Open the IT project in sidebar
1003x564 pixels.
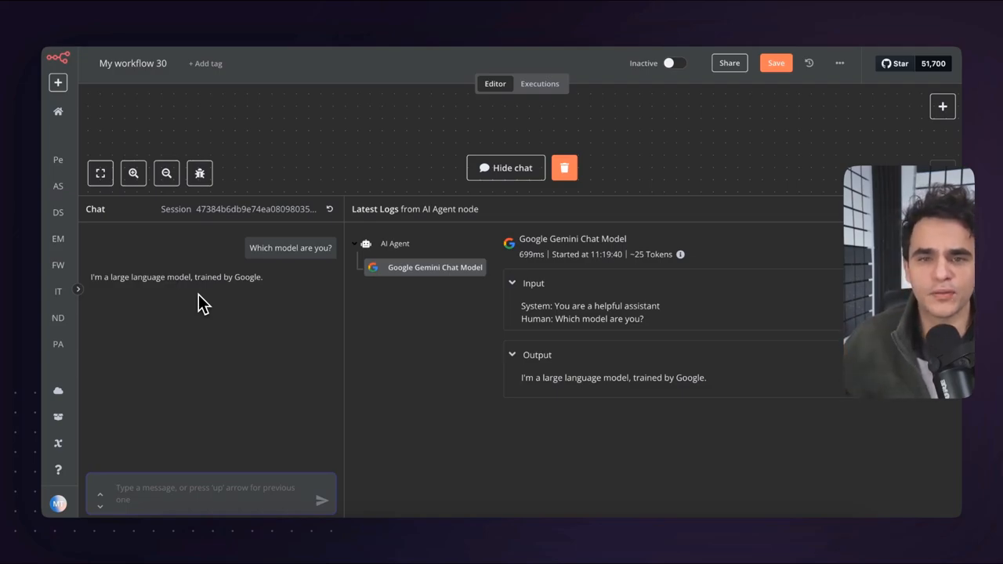pos(58,291)
